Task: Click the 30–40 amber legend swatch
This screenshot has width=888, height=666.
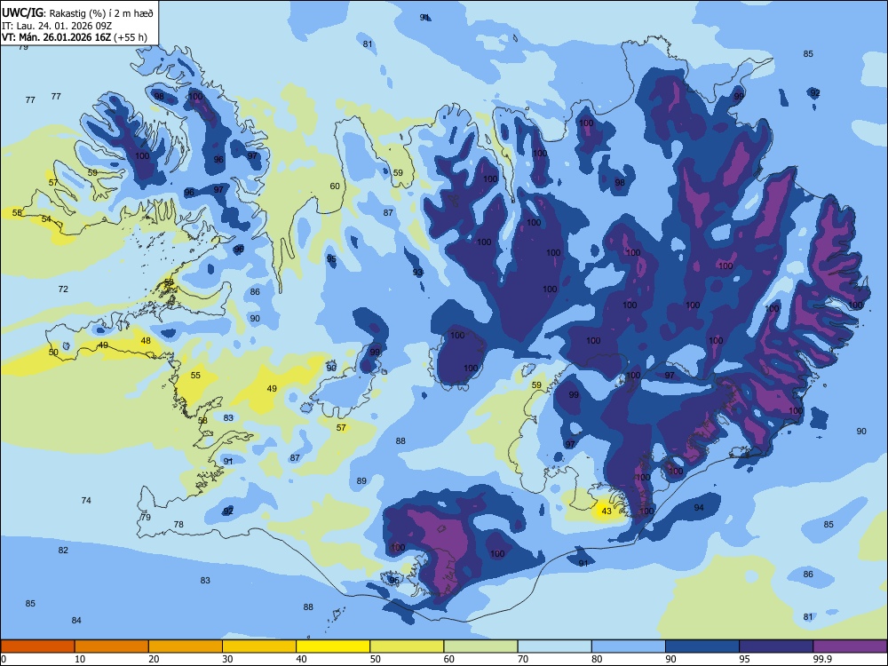Action: [259, 646]
